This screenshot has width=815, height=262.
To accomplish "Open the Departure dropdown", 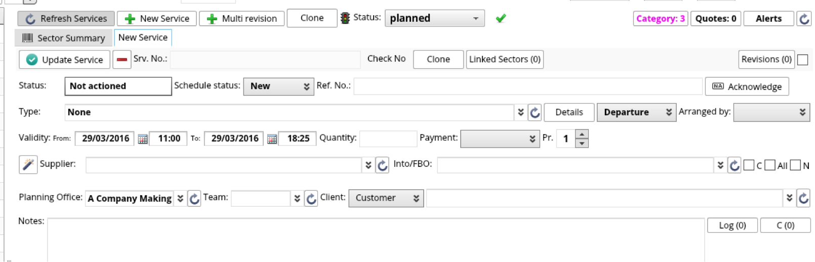I will pos(636,112).
